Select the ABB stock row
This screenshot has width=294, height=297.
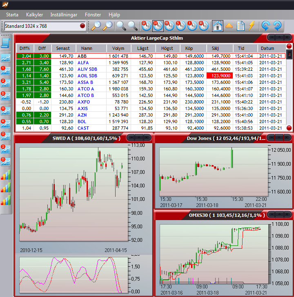pyautogui.click(x=151, y=56)
